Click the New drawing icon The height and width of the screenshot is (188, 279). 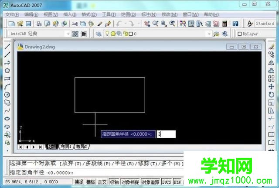tap(12, 24)
